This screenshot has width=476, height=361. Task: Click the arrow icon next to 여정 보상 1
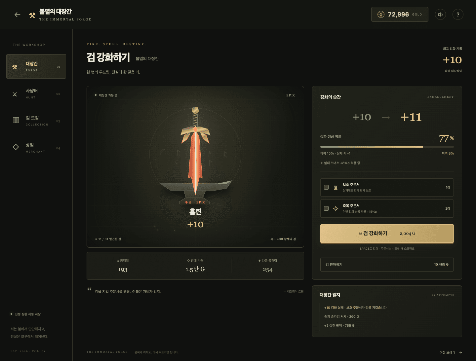tap(460, 353)
